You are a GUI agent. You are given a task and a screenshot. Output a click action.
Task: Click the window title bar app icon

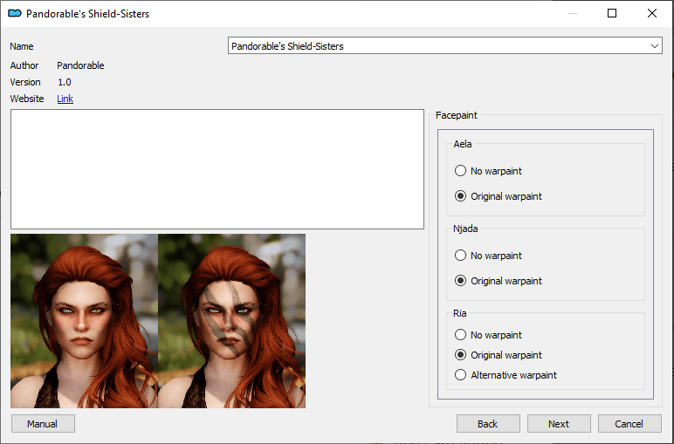[x=15, y=13]
